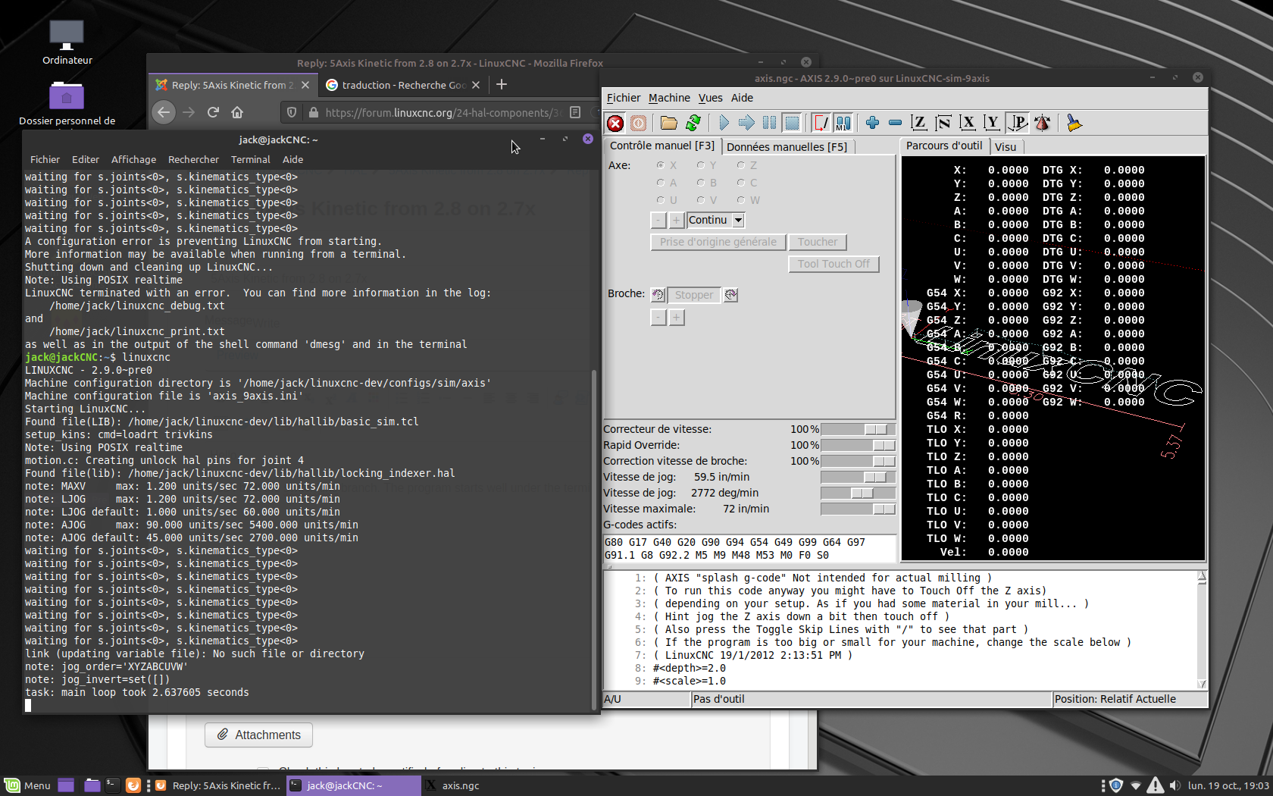This screenshot has height=796, width=1273.
Task: Open Dossier personnel desktop folder
Action: tap(67, 104)
